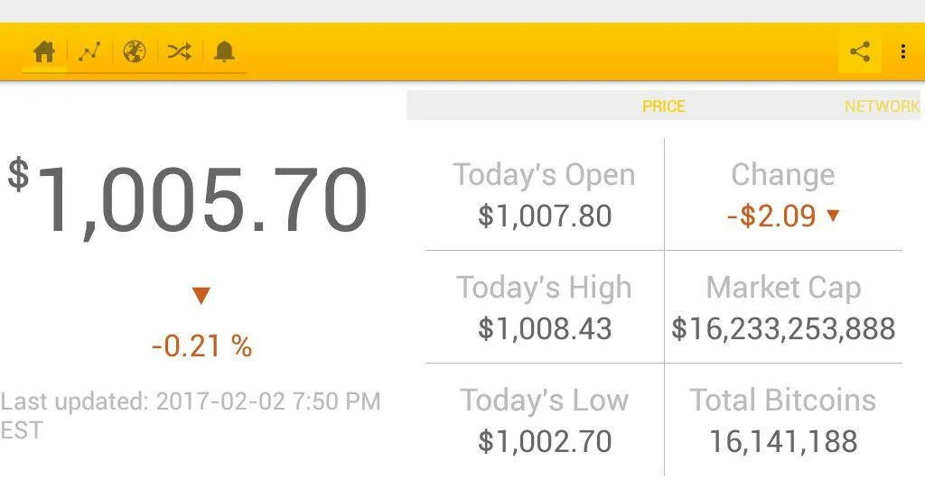This screenshot has height=498, width=925.
Task: Tap the Change value -$2.09
Action: (x=771, y=216)
